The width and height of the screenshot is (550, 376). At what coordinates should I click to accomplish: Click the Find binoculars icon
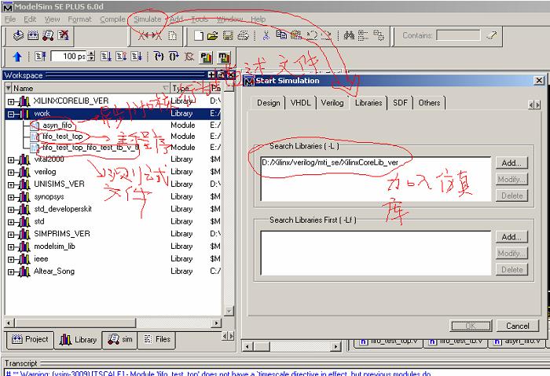(x=349, y=35)
